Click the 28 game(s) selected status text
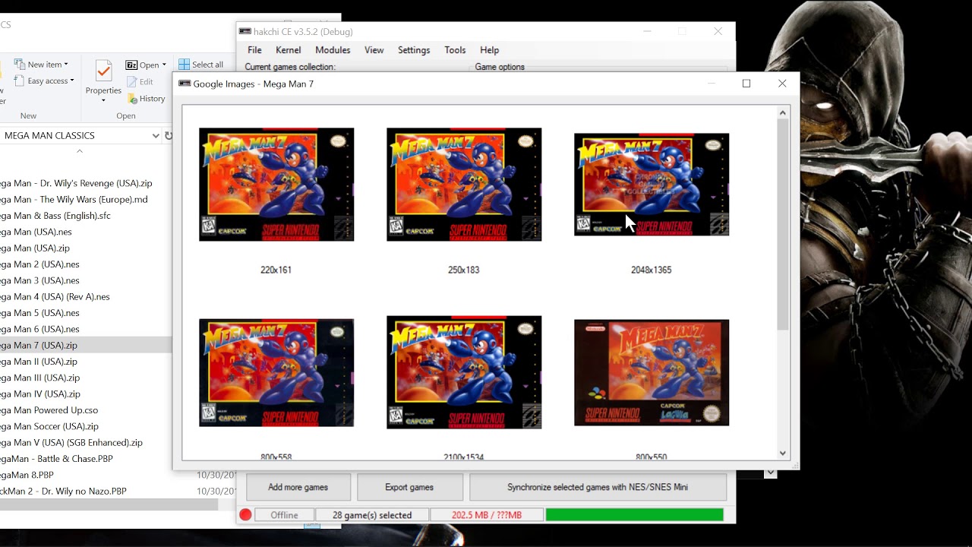972x547 pixels. tap(372, 515)
